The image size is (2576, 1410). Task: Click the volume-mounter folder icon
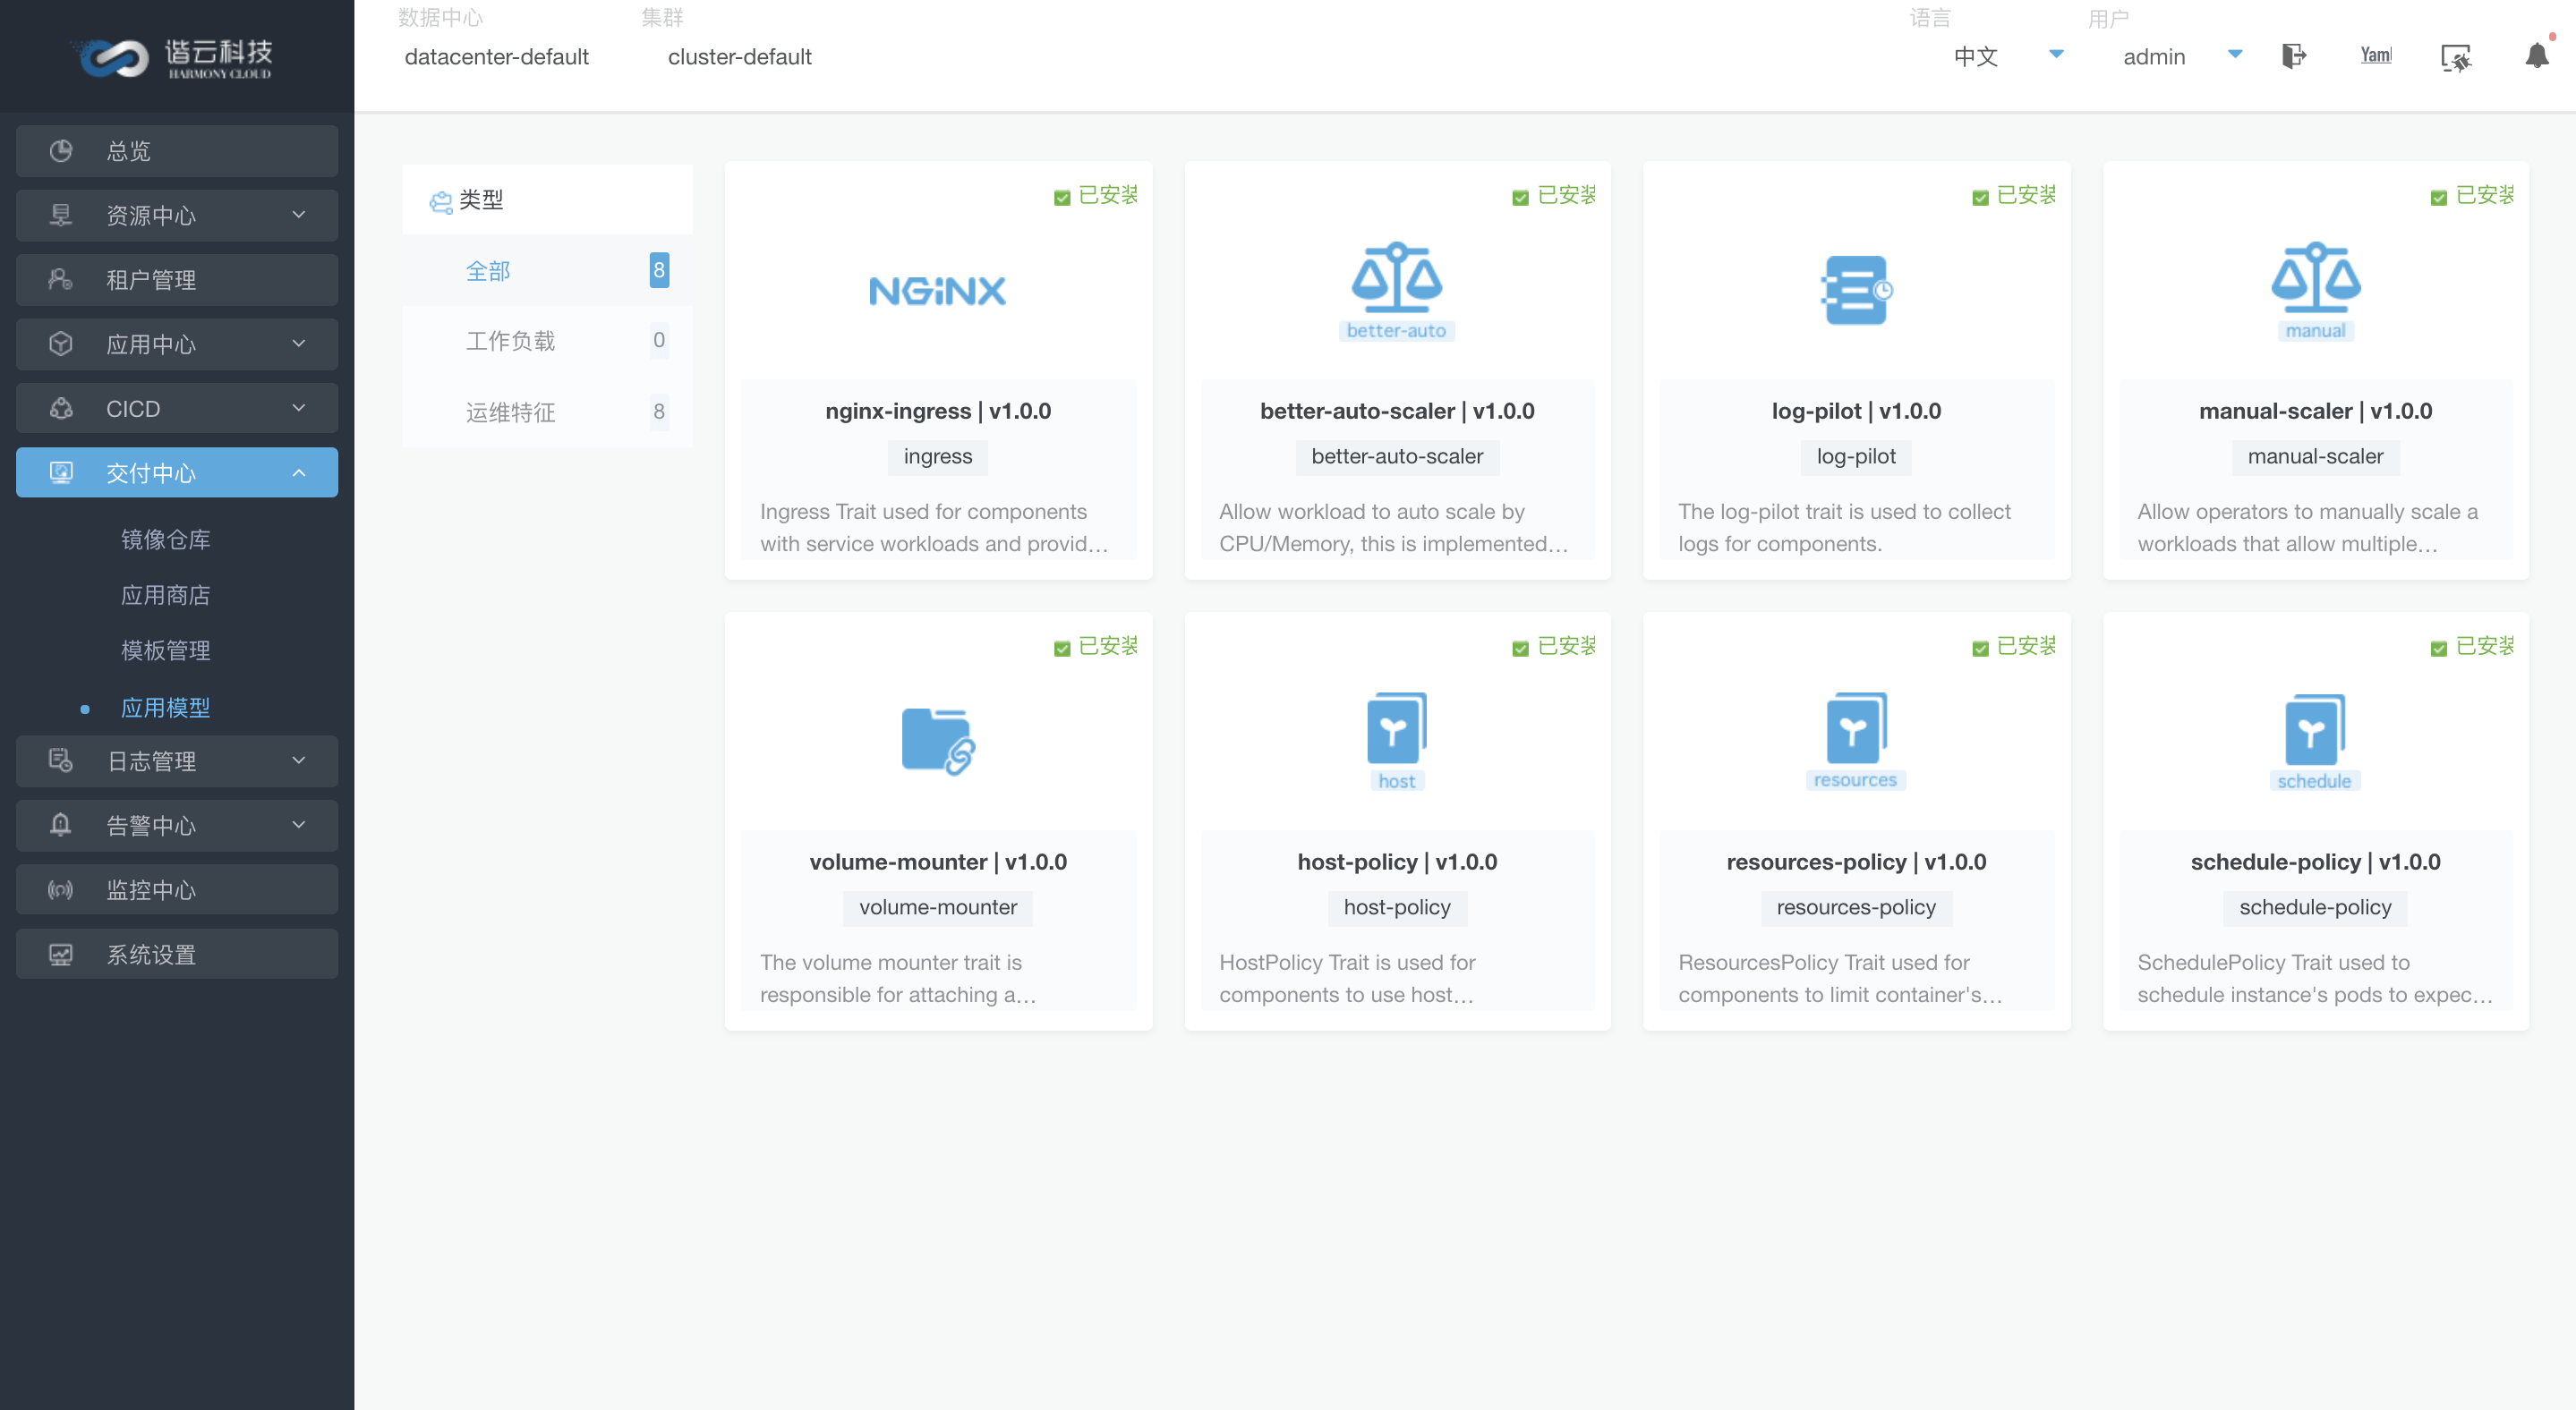[937, 742]
